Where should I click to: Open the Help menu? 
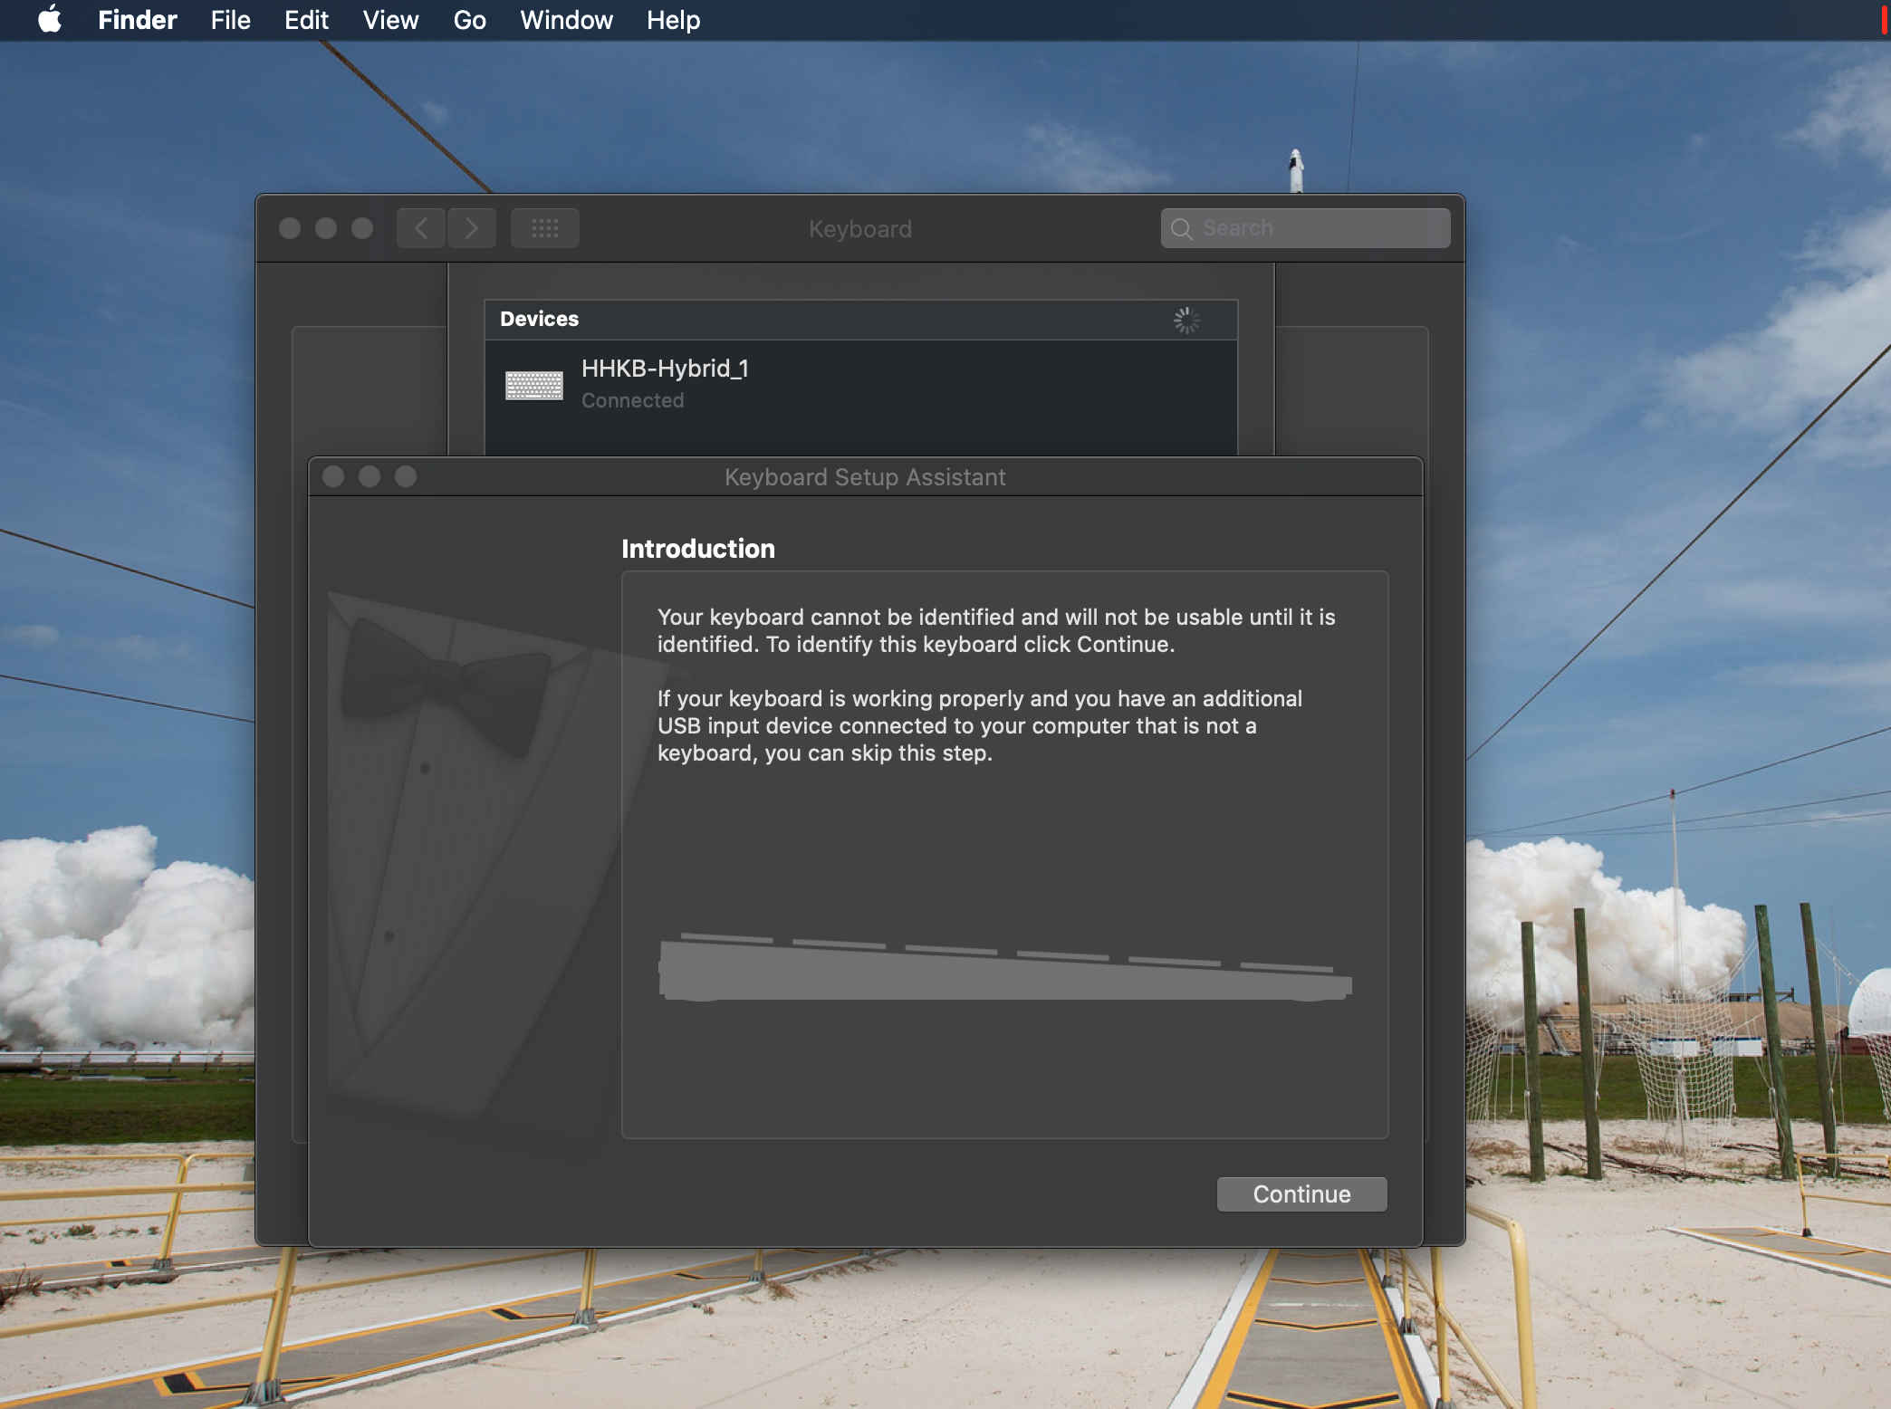click(673, 20)
